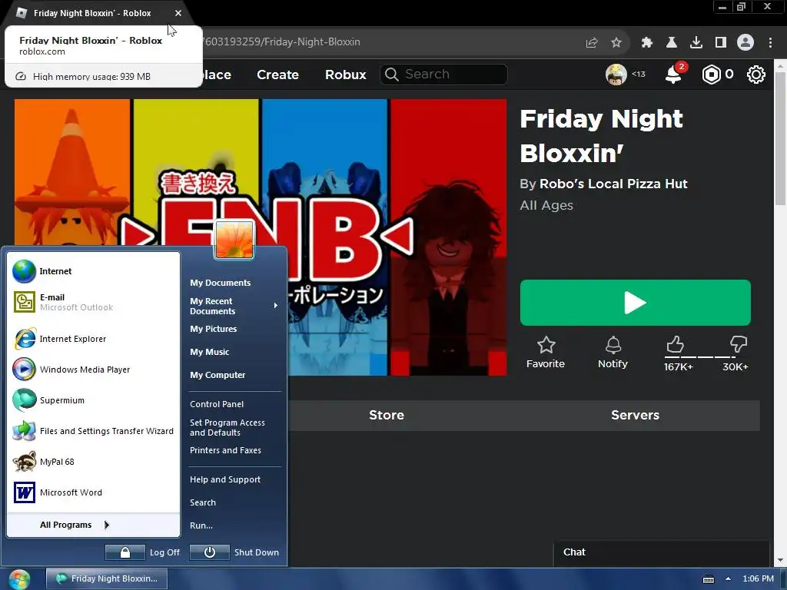This screenshot has width=787, height=590.
Task: Switch to the Servers tab
Action: 635,416
